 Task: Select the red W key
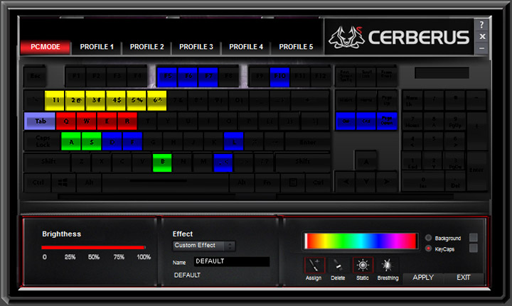(x=86, y=121)
